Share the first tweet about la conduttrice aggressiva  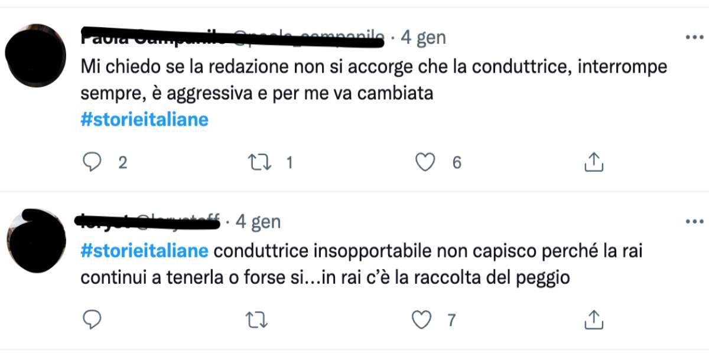tap(593, 162)
